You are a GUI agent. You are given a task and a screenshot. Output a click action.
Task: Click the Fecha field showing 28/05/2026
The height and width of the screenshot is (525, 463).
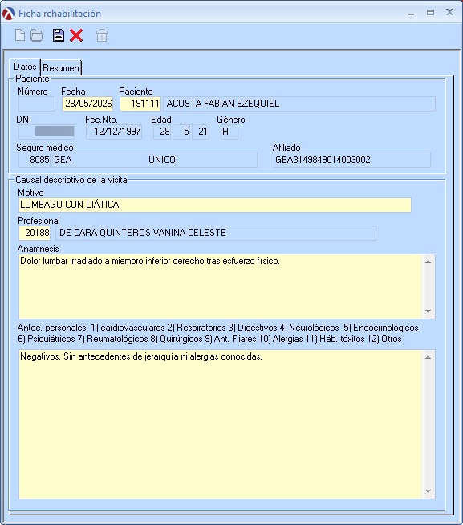[87, 104]
